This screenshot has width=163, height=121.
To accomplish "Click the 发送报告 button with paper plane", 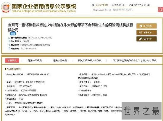I will pos(146,26).
